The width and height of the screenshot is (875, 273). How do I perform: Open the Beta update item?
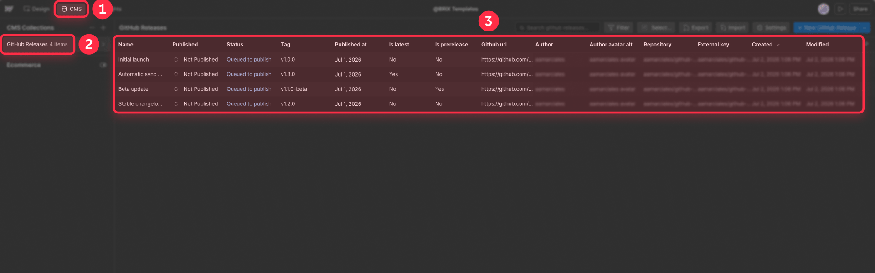[x=133, y=89]
